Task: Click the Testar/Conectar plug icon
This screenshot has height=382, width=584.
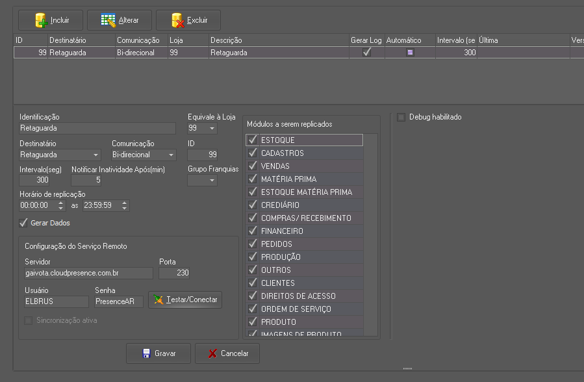Action: point(159,299)
